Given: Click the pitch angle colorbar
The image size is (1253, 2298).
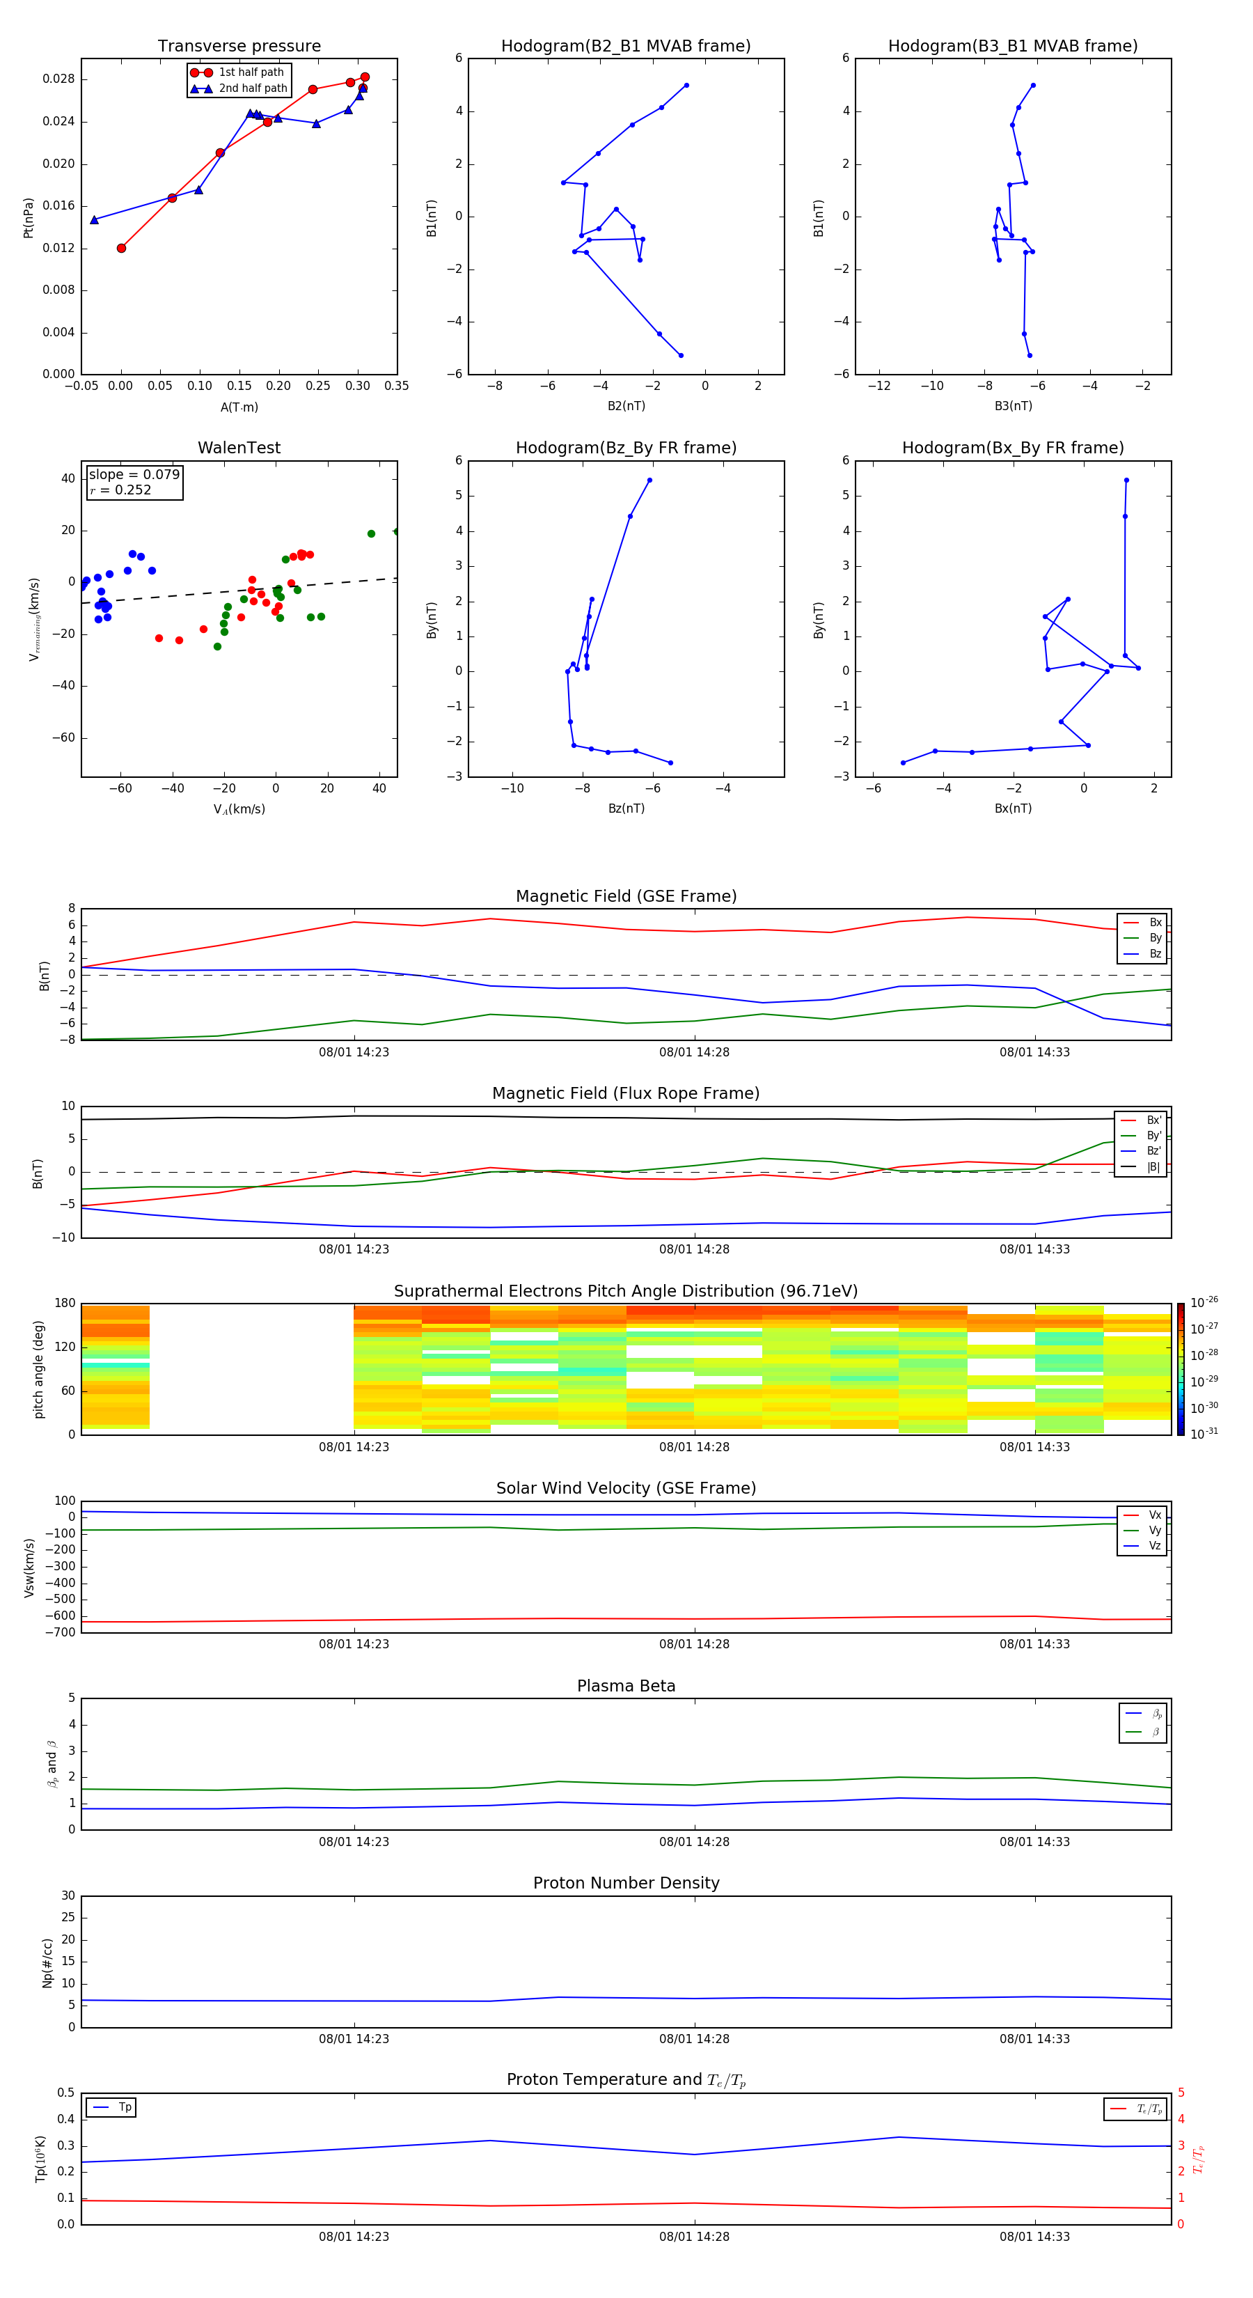Looking at the screenshot, I should pos(1181,1369).
